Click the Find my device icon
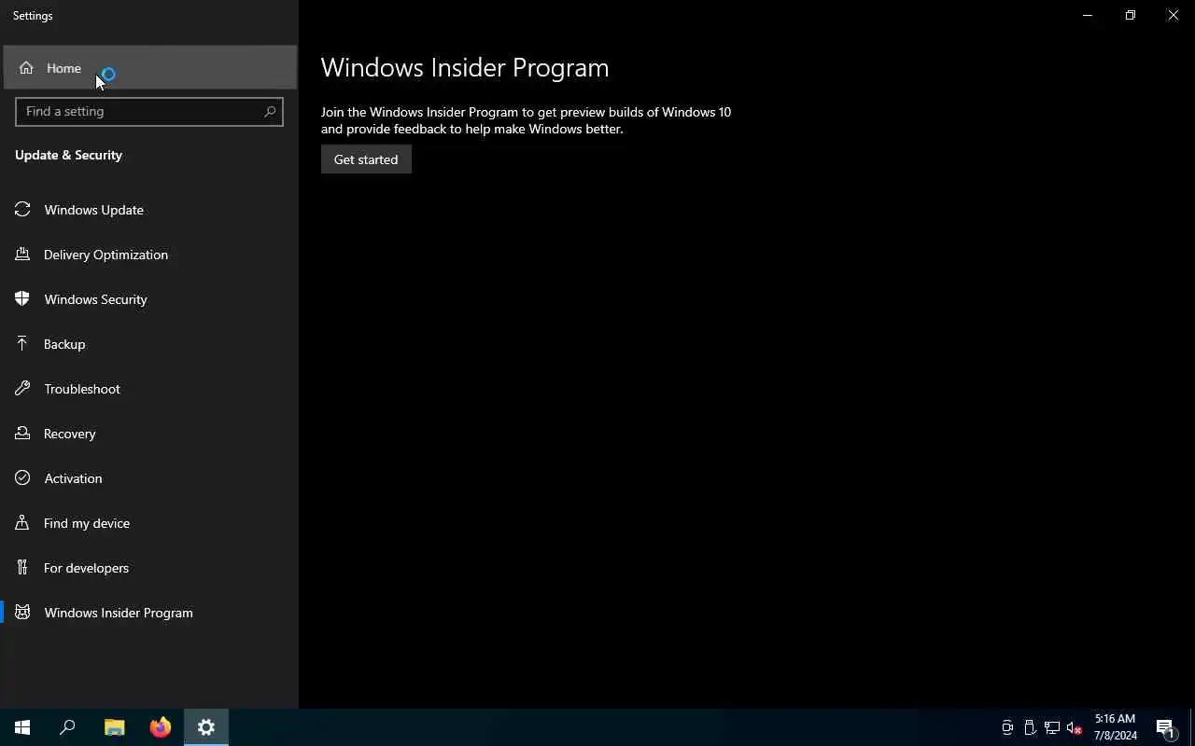Viewport: 1195px width, 746px height. 22,523
